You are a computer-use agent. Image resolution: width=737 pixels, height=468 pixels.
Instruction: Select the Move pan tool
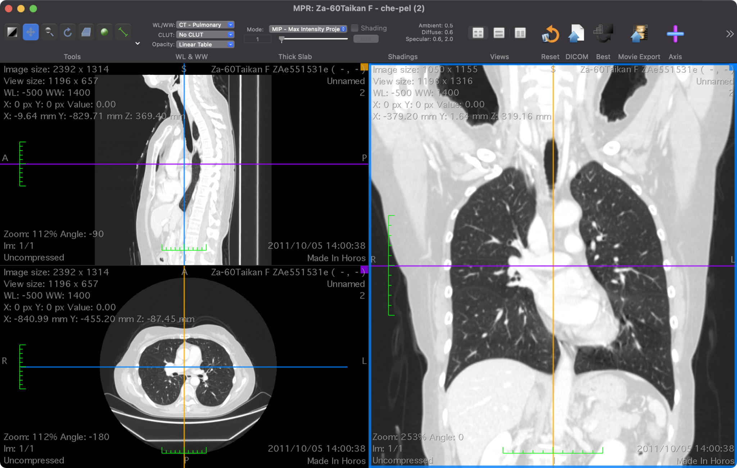[31, 32]
